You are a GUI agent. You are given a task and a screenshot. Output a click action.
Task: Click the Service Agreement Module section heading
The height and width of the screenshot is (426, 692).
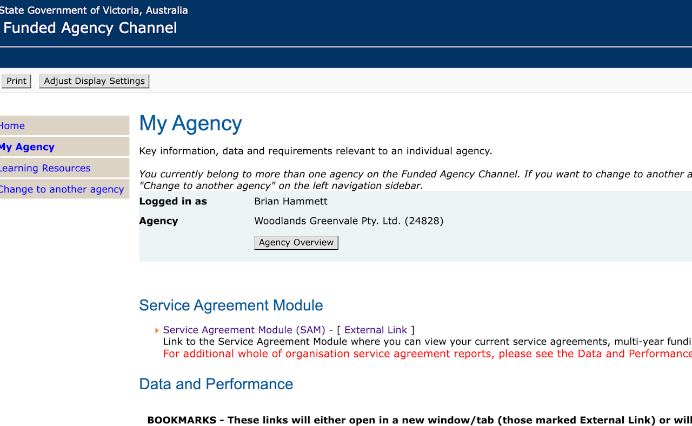click(x=231, y=305)
